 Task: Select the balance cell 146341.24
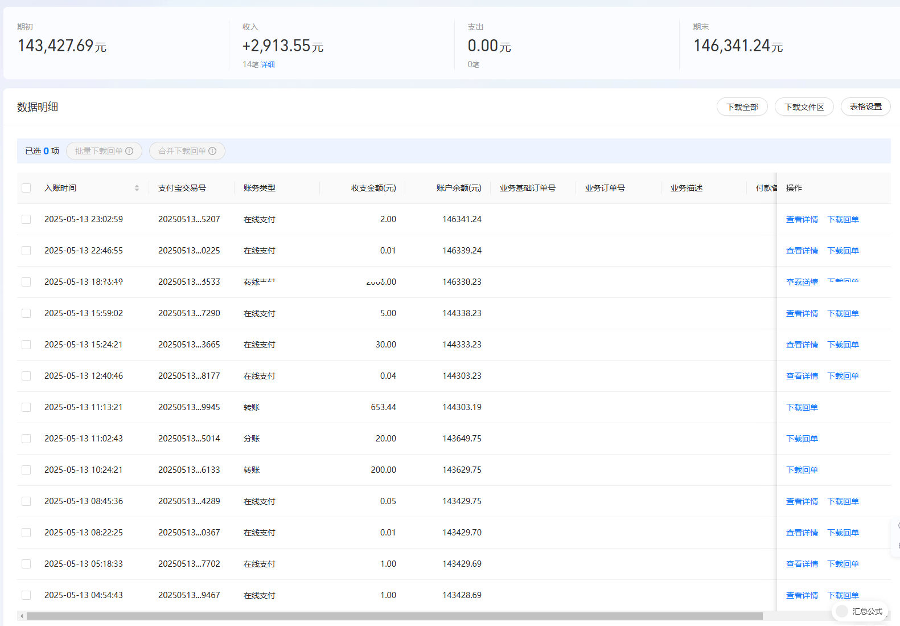462,219
